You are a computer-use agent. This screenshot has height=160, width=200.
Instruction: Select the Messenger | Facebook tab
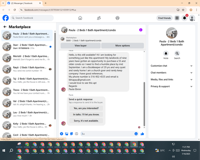(24, 3)
